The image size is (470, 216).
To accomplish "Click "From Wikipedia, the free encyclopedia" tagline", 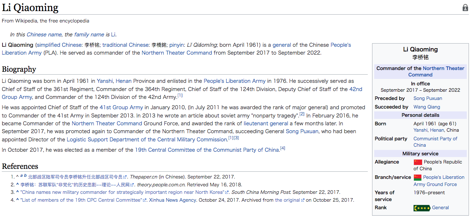I will click(x=45, y=21).
